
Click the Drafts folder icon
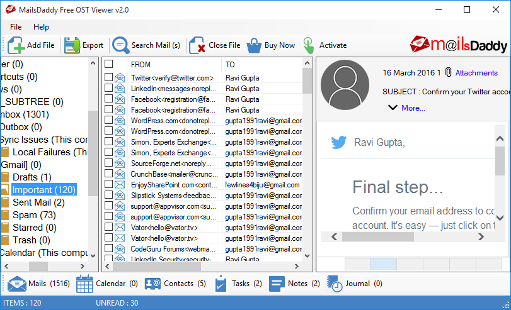(5, 177)
